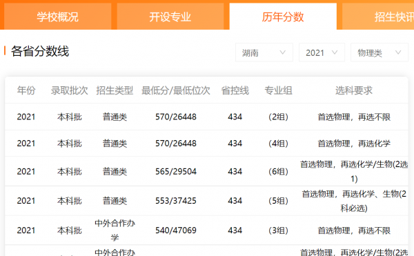Click 中外合作办学 in the 540/47069 row
Screen dimensions: 414x256
(115, 230)
